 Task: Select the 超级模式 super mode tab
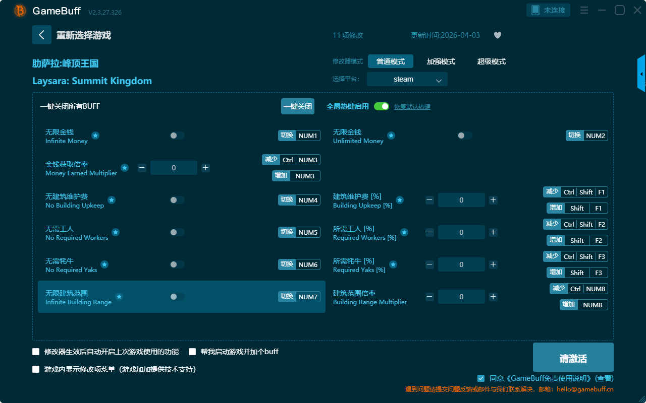pos(491,61)
